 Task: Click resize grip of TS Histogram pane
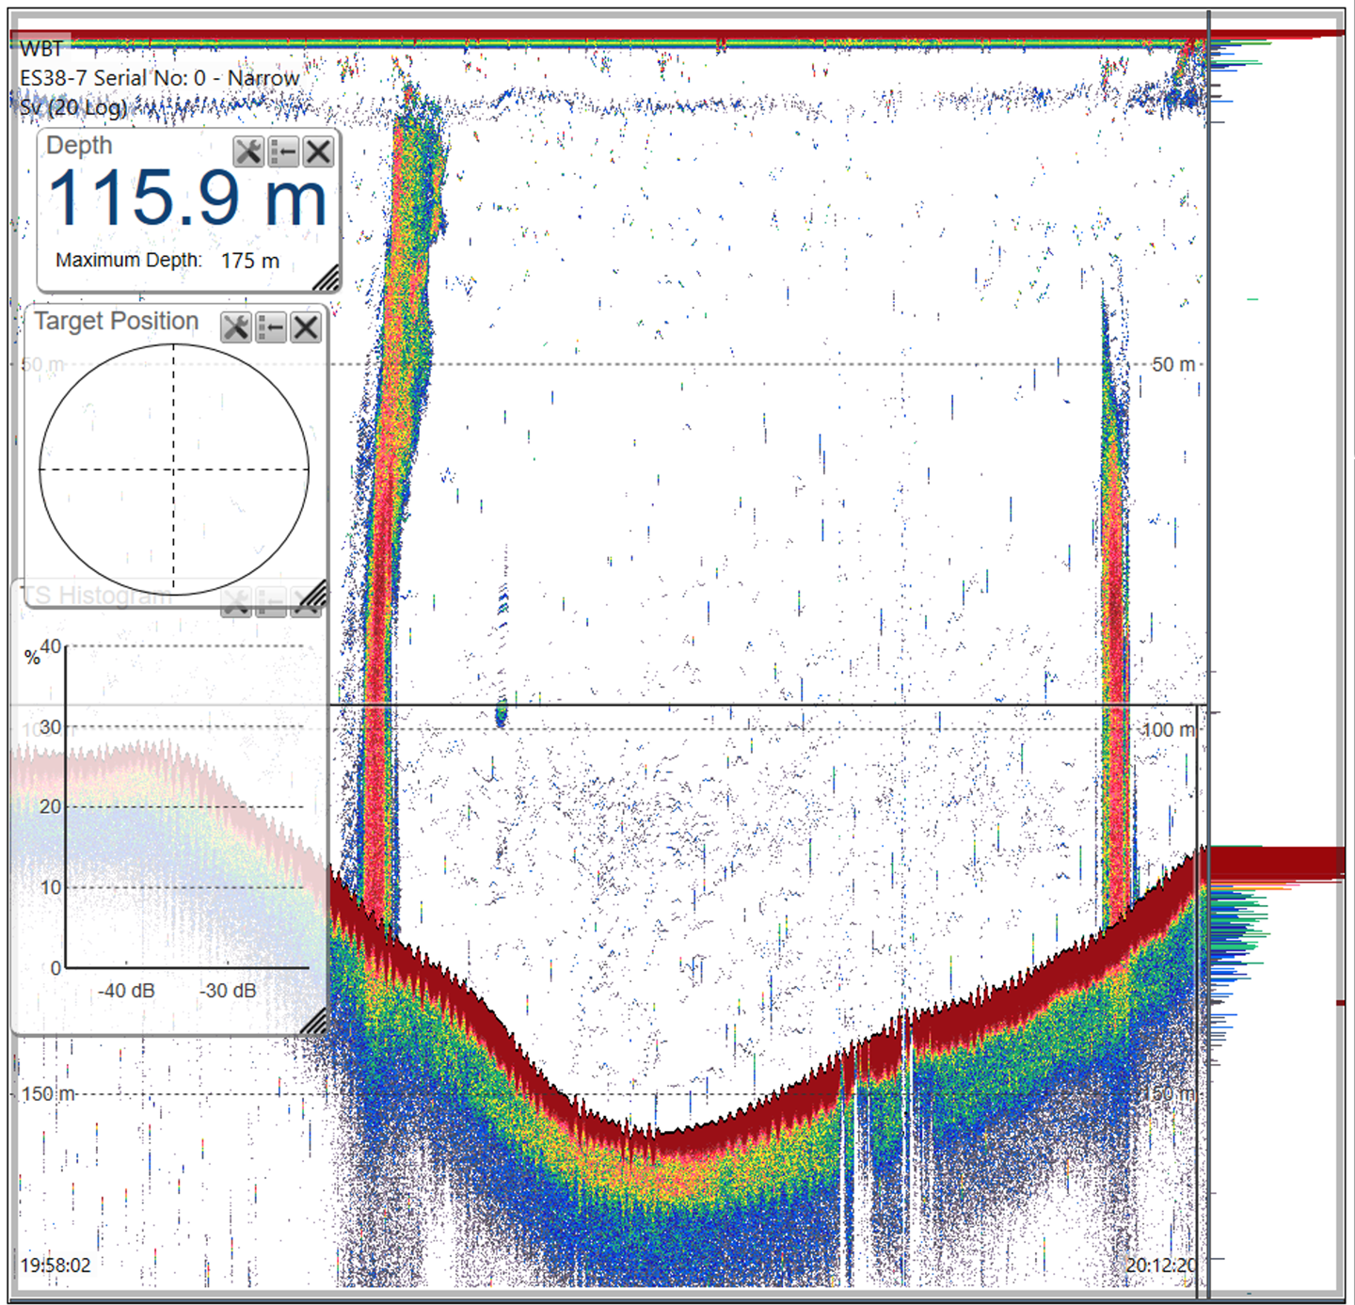(314, 1022)
